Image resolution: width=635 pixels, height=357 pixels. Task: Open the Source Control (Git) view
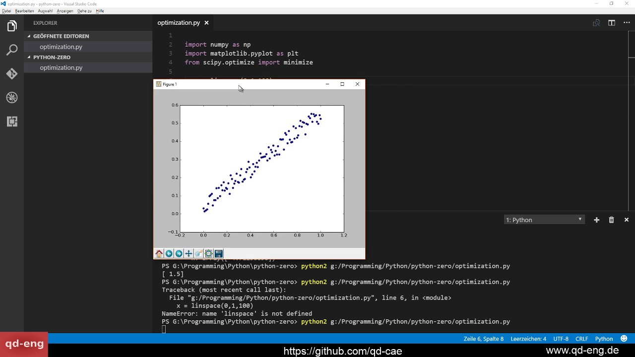coord(12,74)
